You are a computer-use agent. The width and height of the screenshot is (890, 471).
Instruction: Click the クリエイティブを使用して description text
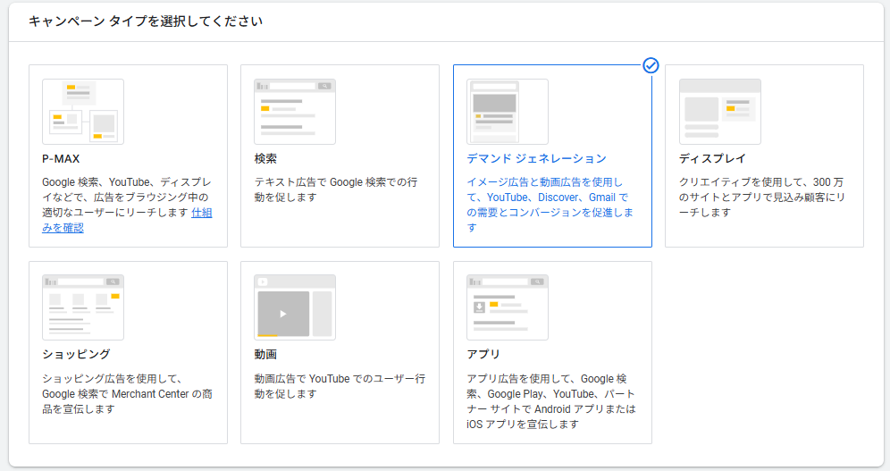click(762, 197)
